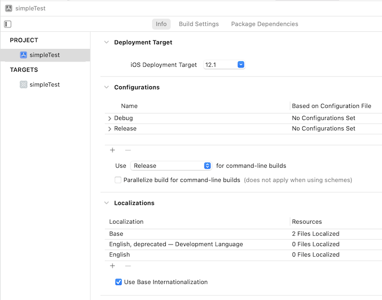Click the TARGETS section label
The image size is (382, 300).
point(24,70)
